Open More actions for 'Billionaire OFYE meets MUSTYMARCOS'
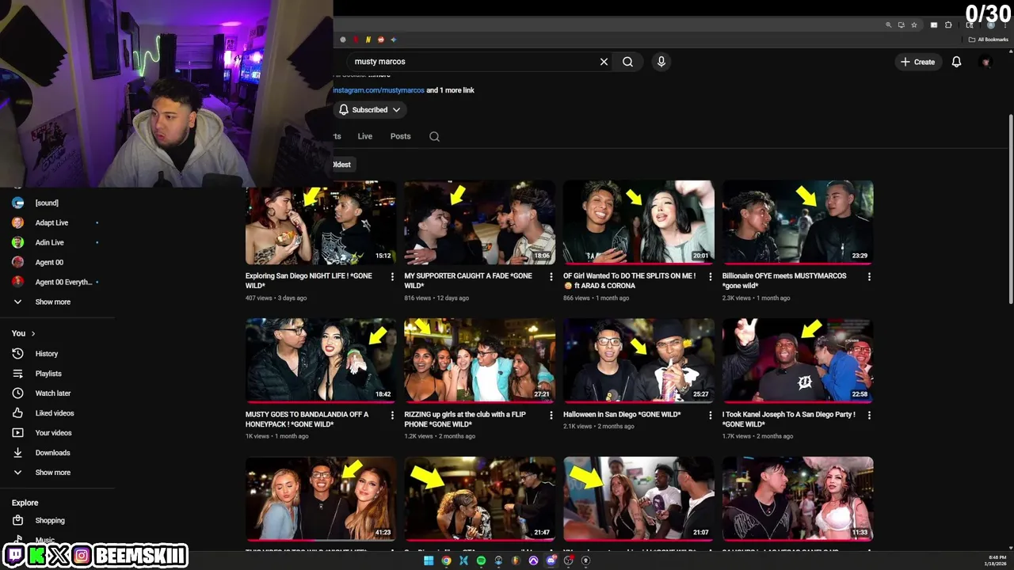1014x570 pixels. tap(869, 277)
